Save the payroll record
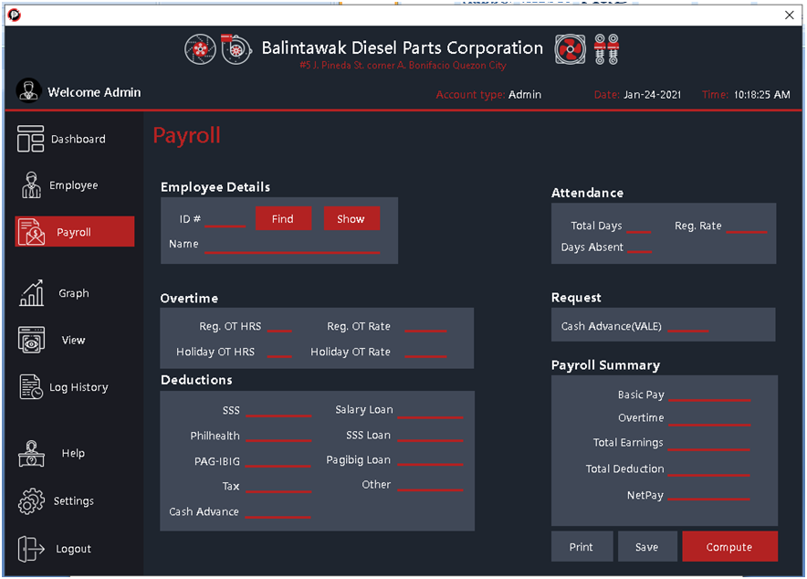The height and width of the screenshot is (579, 807). pyautogui.click(x=647, y=546)
